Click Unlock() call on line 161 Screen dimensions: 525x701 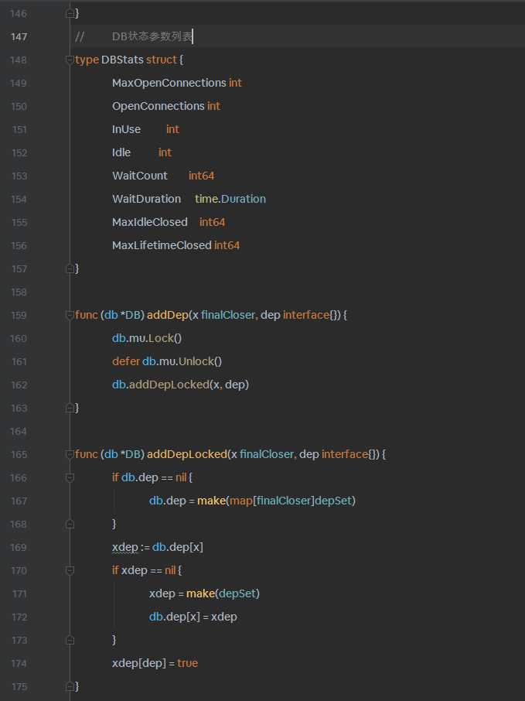click(x=199, y=361)
